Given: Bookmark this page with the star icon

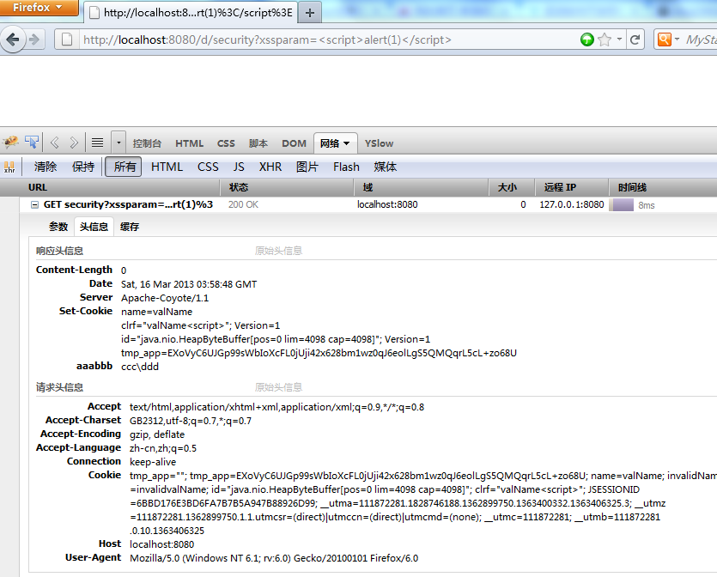Looking at the screenshot, I should [605, 39].
